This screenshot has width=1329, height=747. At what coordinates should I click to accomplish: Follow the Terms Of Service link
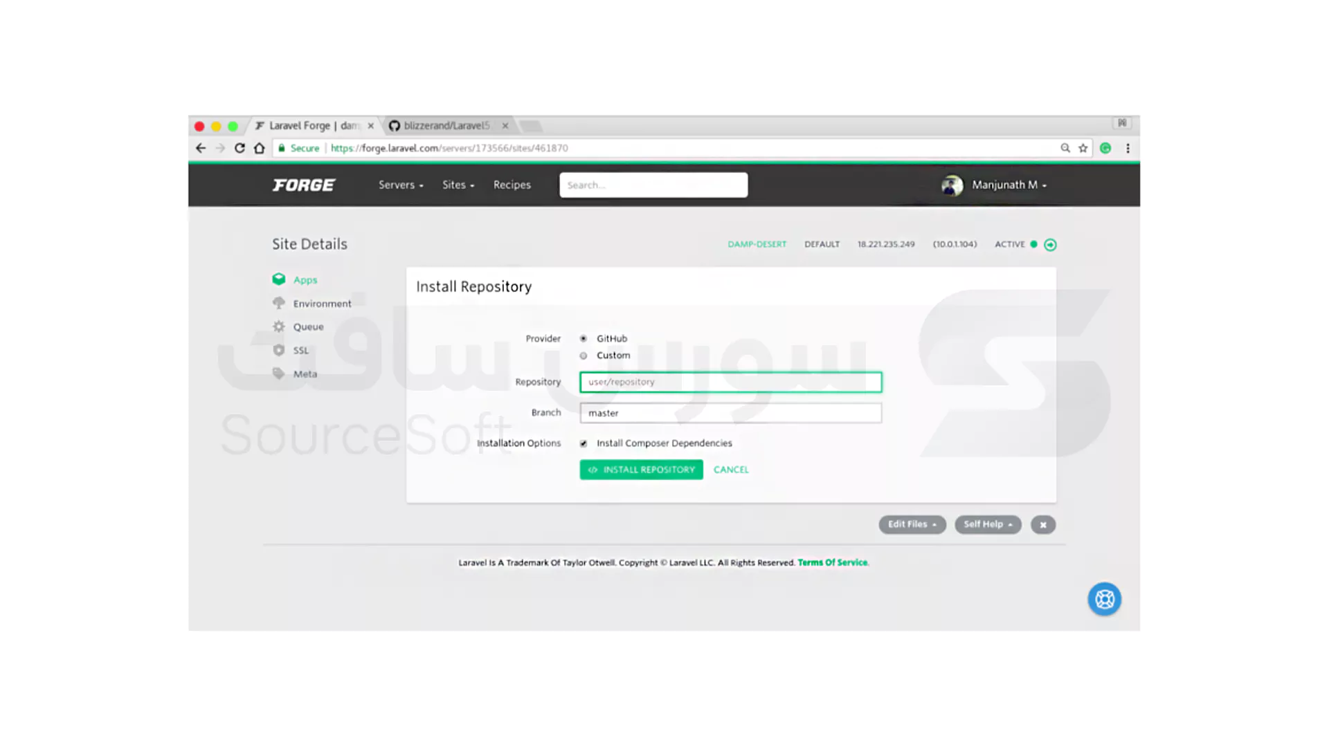[x=832, y=562]
